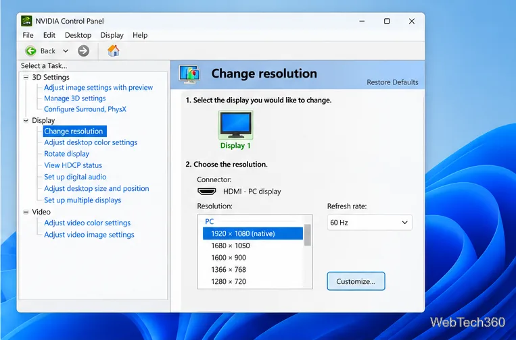Screen dimensions: 516x340
Task: Open Adjust desktop size and position
Action: (97, 188)
